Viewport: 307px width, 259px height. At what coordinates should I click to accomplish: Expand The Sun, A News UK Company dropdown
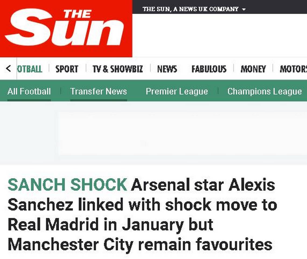coord(194,9)
